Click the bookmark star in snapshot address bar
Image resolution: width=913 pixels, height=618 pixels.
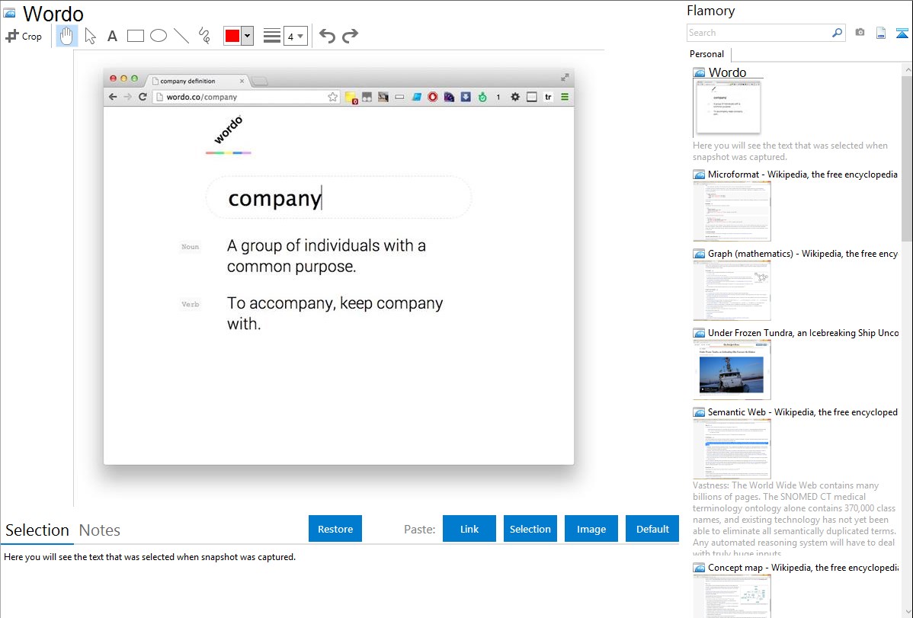point(332,97)
